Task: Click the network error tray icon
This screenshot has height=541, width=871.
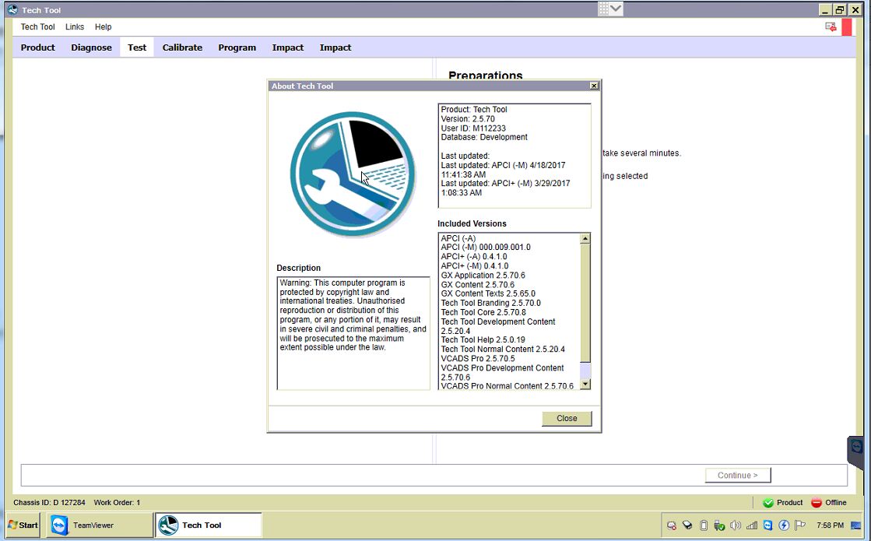Action: 672,525
